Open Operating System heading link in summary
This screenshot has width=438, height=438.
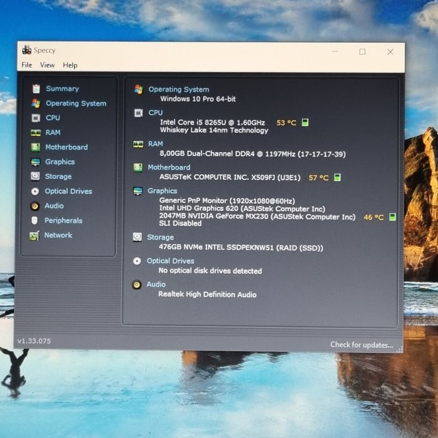click(179, 89)
